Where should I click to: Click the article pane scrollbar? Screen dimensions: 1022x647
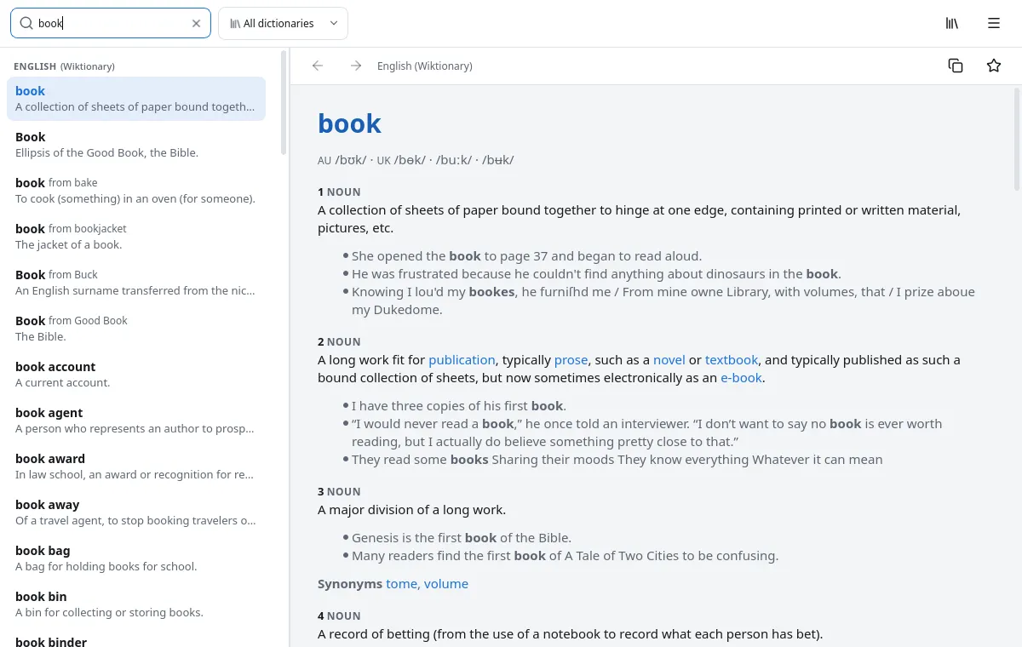(1017, 139)
